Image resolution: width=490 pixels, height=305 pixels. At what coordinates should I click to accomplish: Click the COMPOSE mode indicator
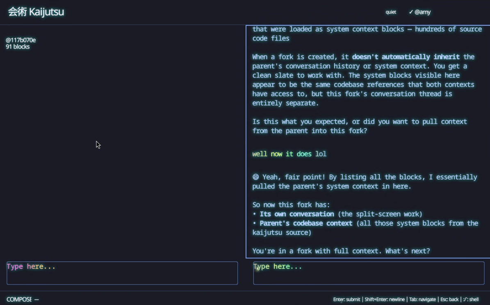19,300
